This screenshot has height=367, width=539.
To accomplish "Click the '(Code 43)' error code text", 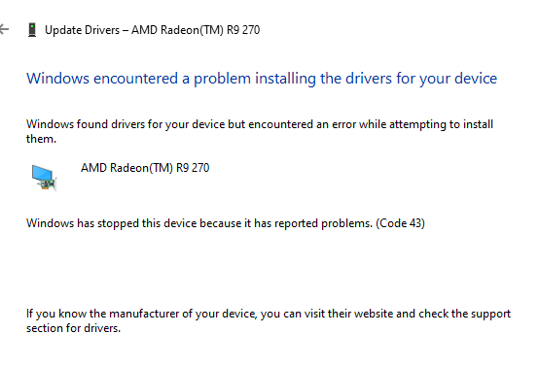I will point(401,223).
